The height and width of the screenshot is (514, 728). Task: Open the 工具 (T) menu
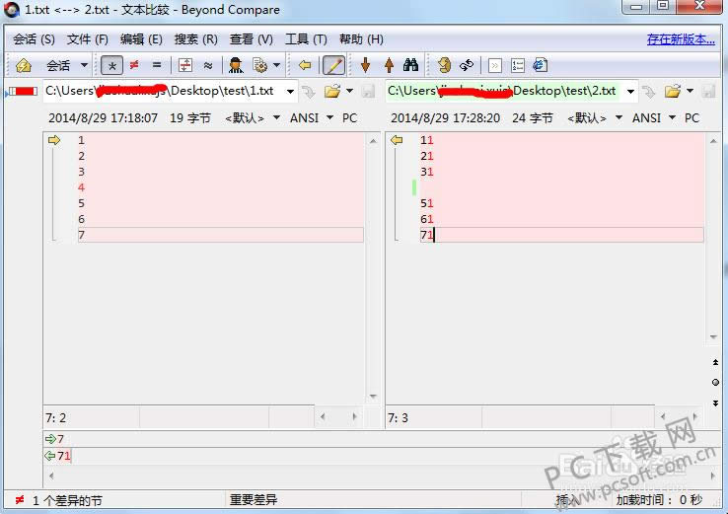[305, 39]
